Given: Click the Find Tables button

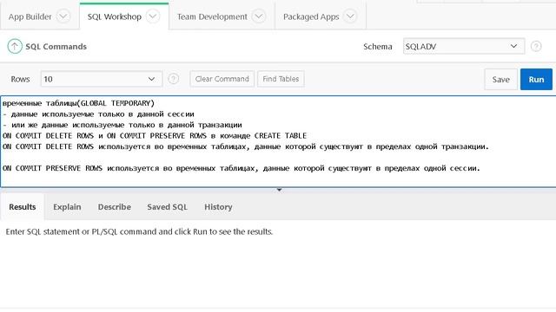Looking at the screenshot, I should (281, 79).
